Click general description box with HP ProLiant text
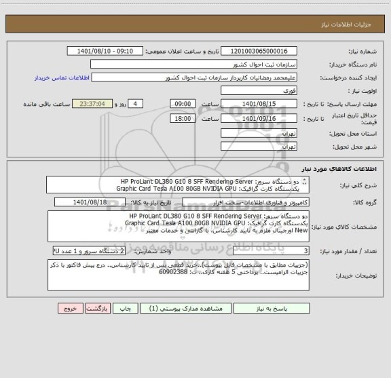391x378 pixels. tap(178, 185)
